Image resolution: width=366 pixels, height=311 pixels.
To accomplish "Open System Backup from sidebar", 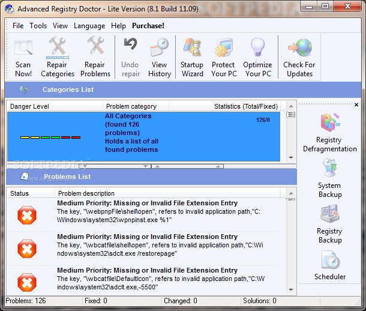I will 329,178.
